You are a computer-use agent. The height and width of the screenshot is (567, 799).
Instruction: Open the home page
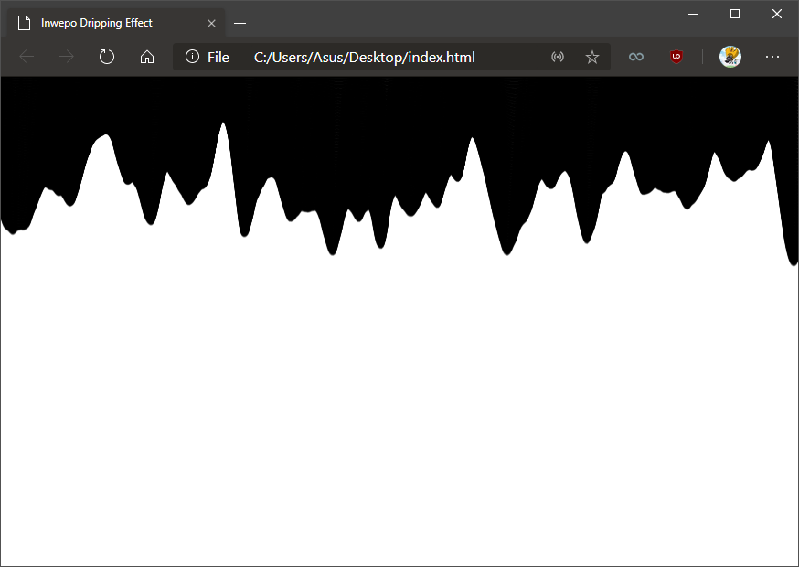[147, 57]
